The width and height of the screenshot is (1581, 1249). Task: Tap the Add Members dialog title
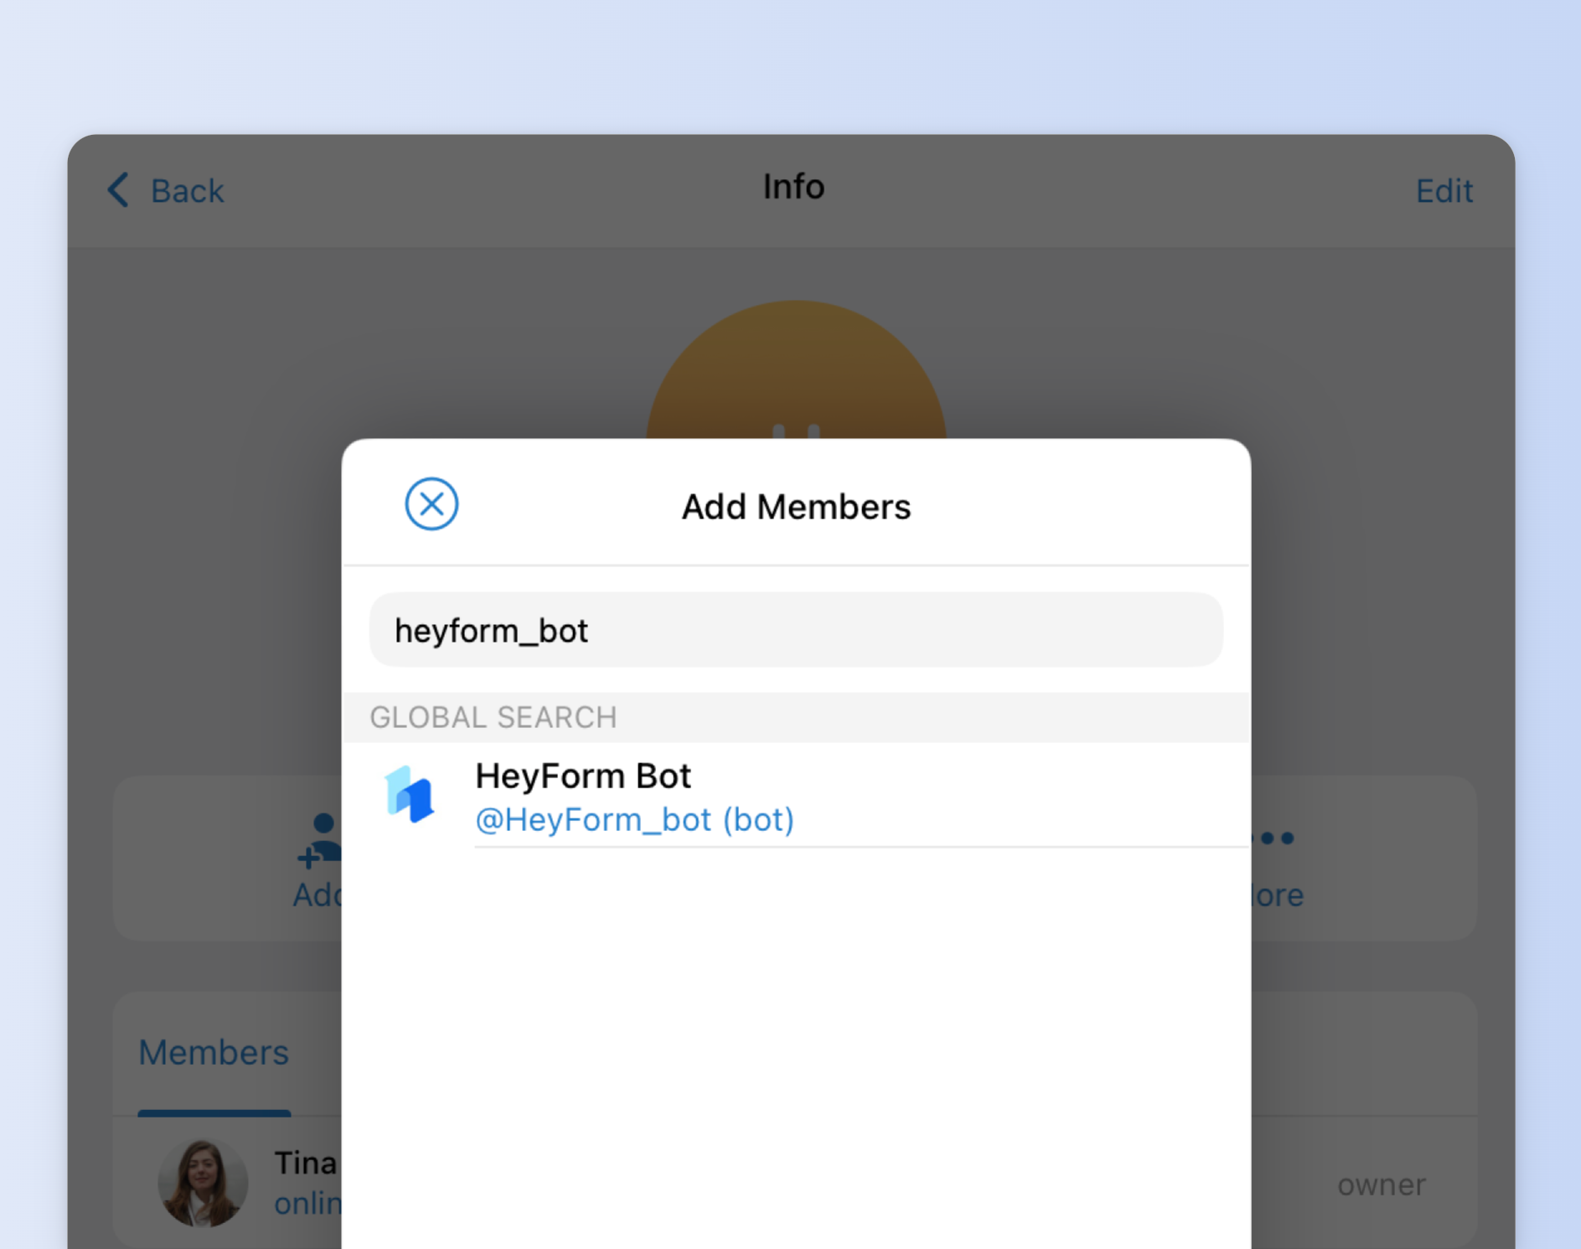click(x=794, y=506)
